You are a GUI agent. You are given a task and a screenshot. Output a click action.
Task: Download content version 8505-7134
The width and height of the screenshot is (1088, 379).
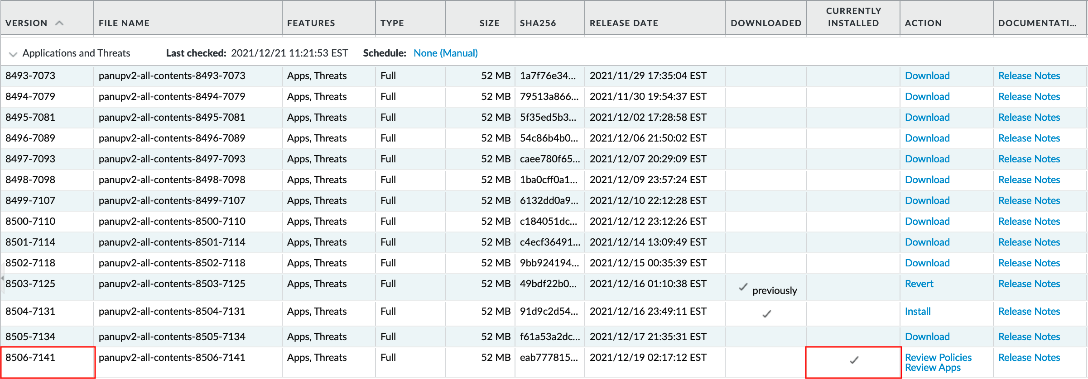927,337
